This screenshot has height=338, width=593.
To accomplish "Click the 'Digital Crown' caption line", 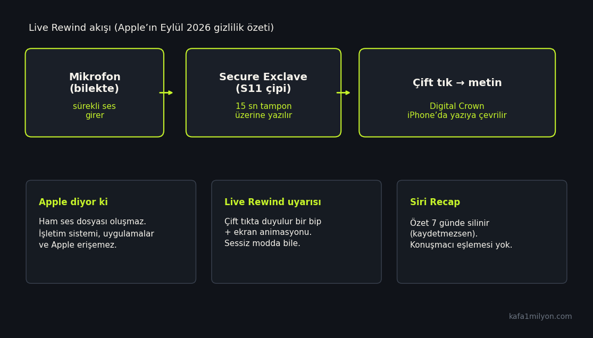I will [457, 106].
